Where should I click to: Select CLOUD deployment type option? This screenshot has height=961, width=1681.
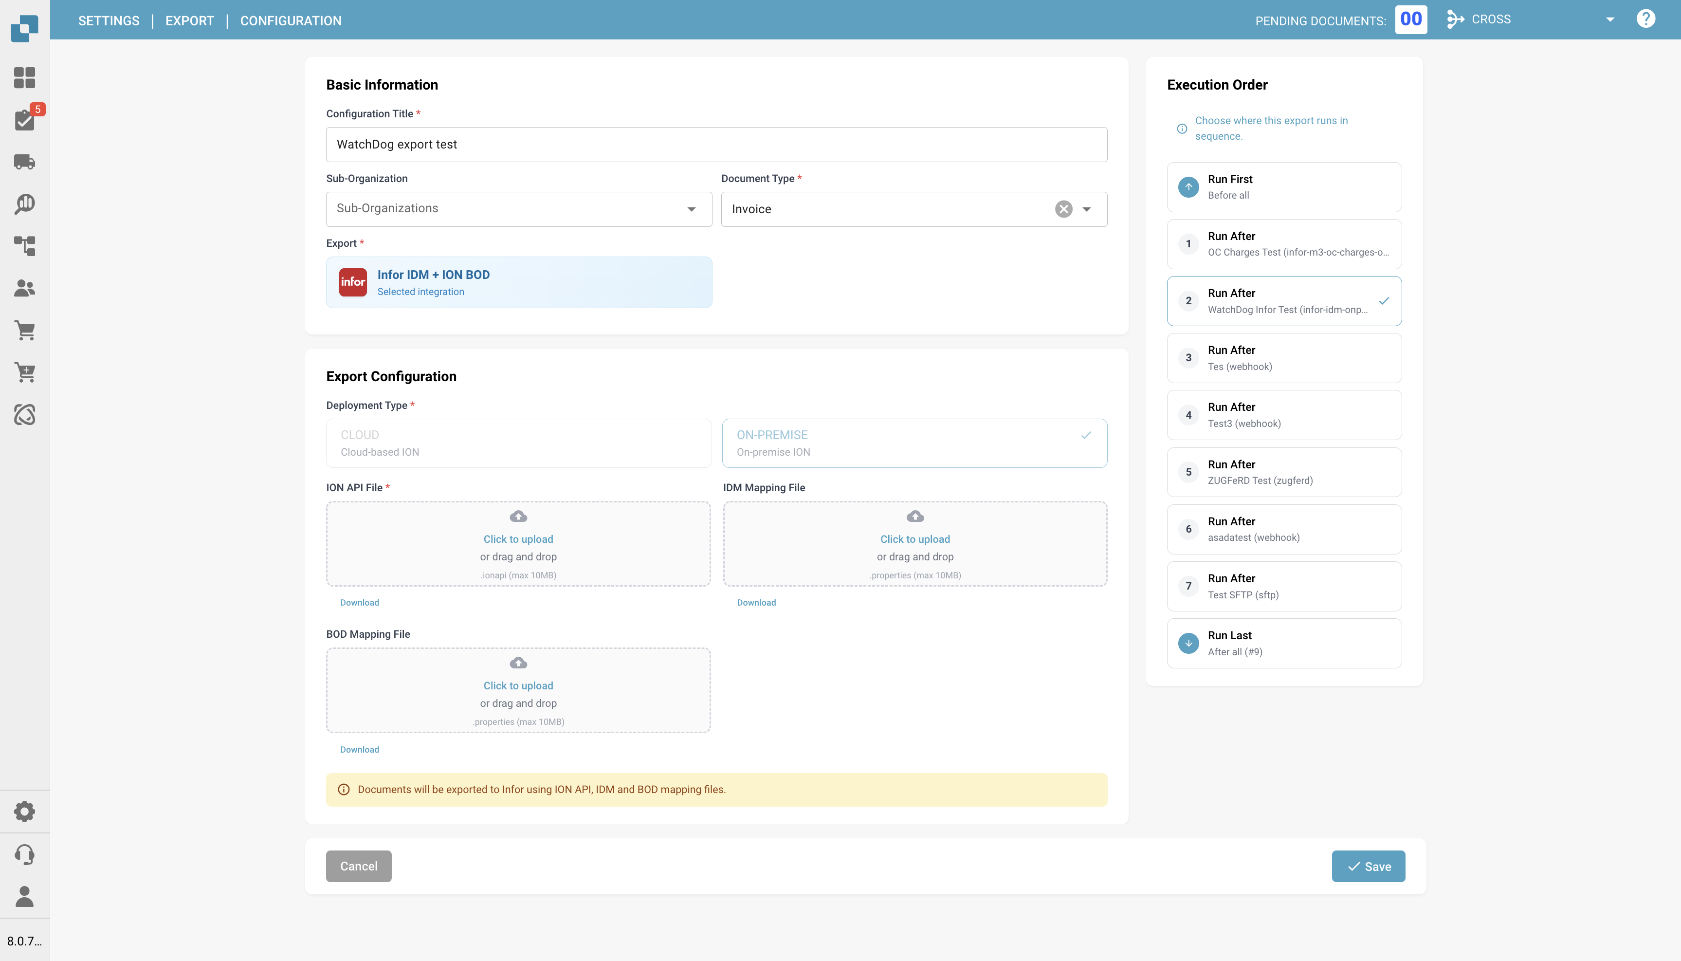(518, 443)
